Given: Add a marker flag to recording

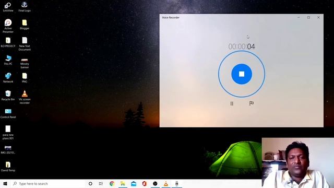Looking at the screenshot, I should [x=252, y=103].
